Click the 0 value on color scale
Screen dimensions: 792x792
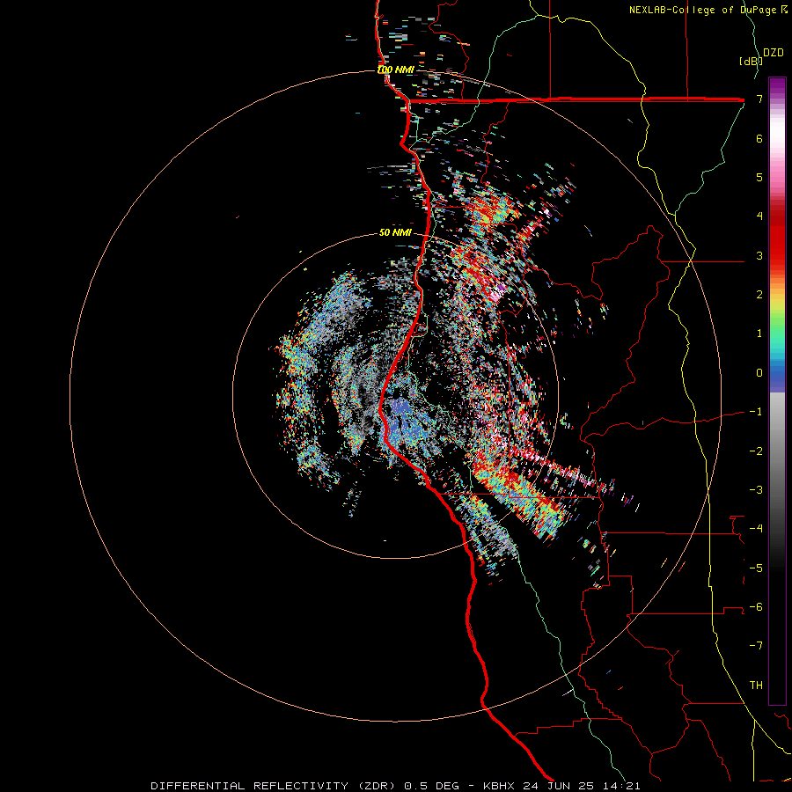click(x=759, y=373)
